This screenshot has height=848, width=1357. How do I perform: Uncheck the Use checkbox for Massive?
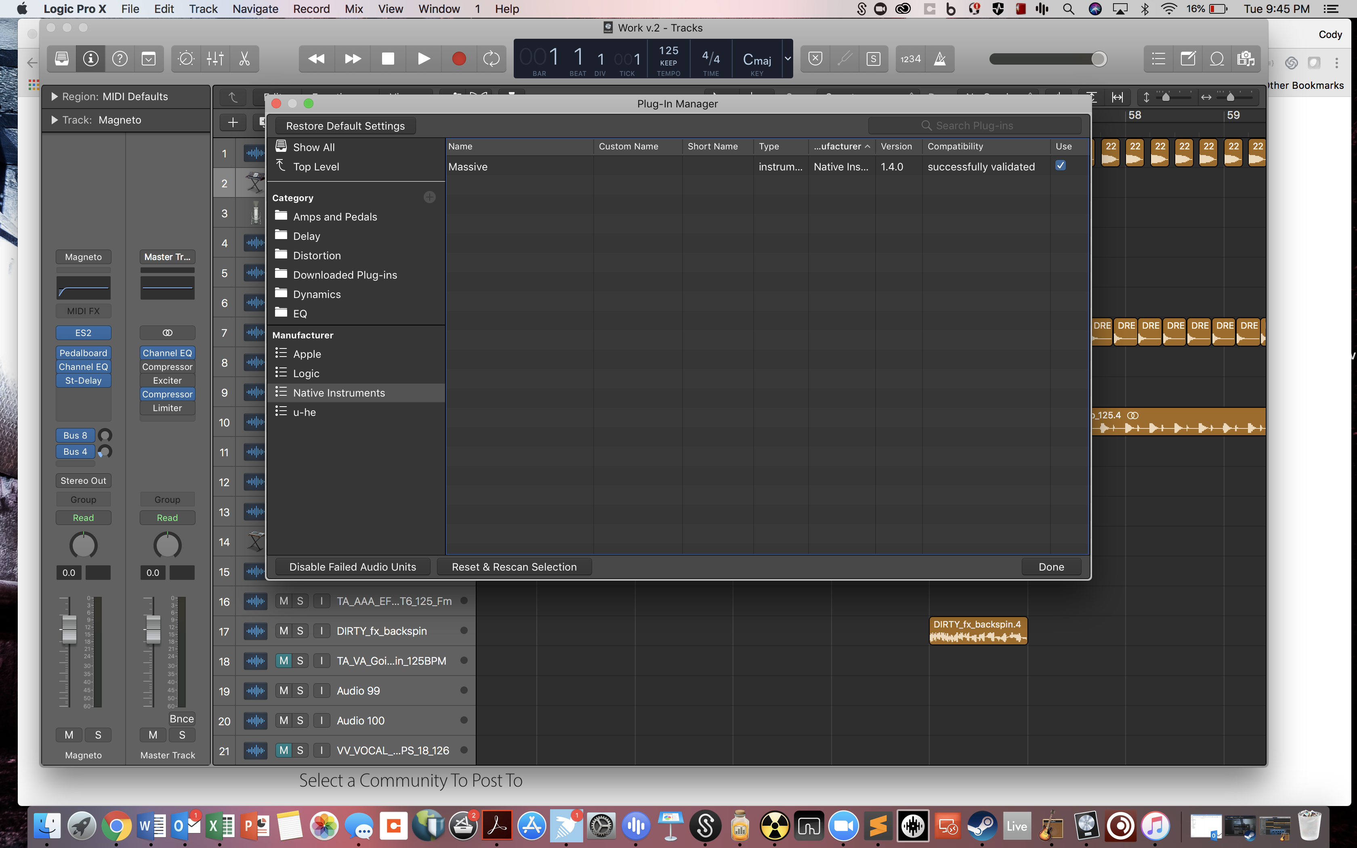(x=1061, y=166)
